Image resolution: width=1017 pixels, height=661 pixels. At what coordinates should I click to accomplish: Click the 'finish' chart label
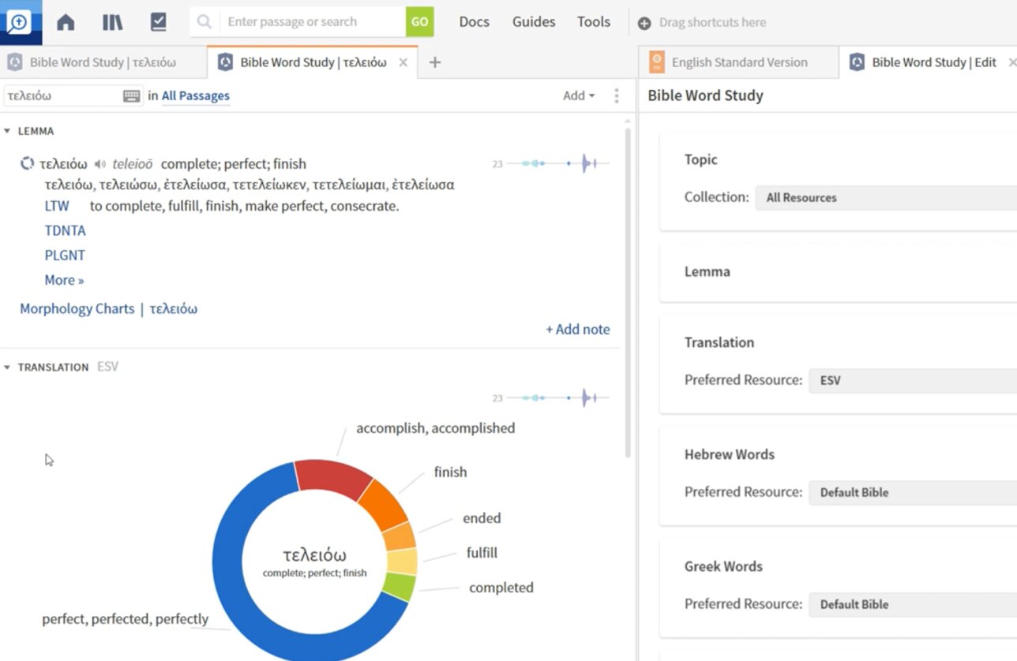[450, 472]
